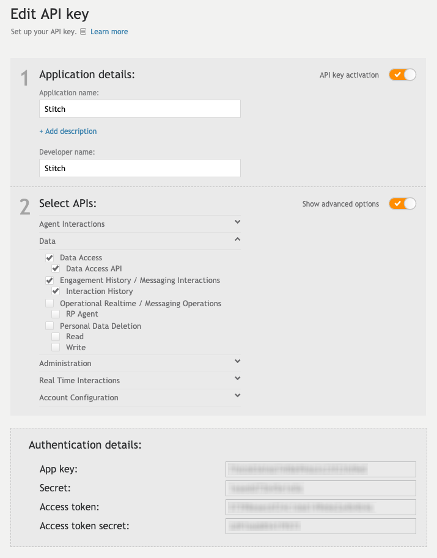Expand the Account Configuration section

click(238, 396)
